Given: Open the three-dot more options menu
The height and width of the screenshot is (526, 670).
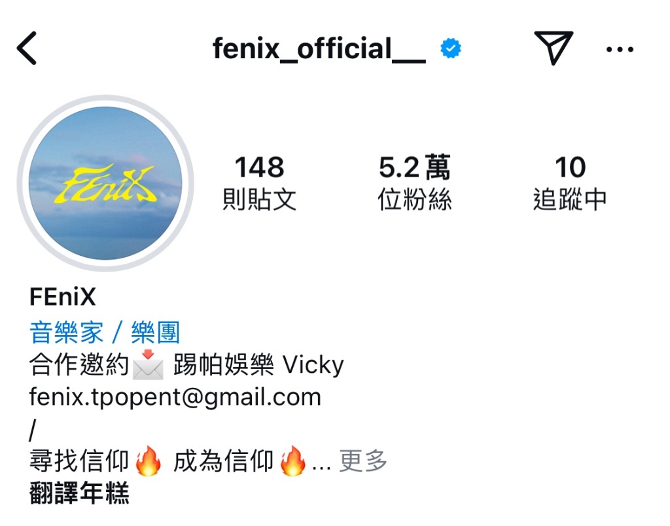Looking at the screenshot, I should (x=620, y=50).
